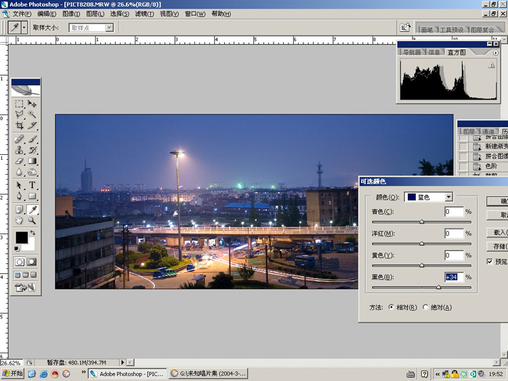Open the File Browser from options bar
This screenshot has width=508, height=381.
tap(405, 28)
